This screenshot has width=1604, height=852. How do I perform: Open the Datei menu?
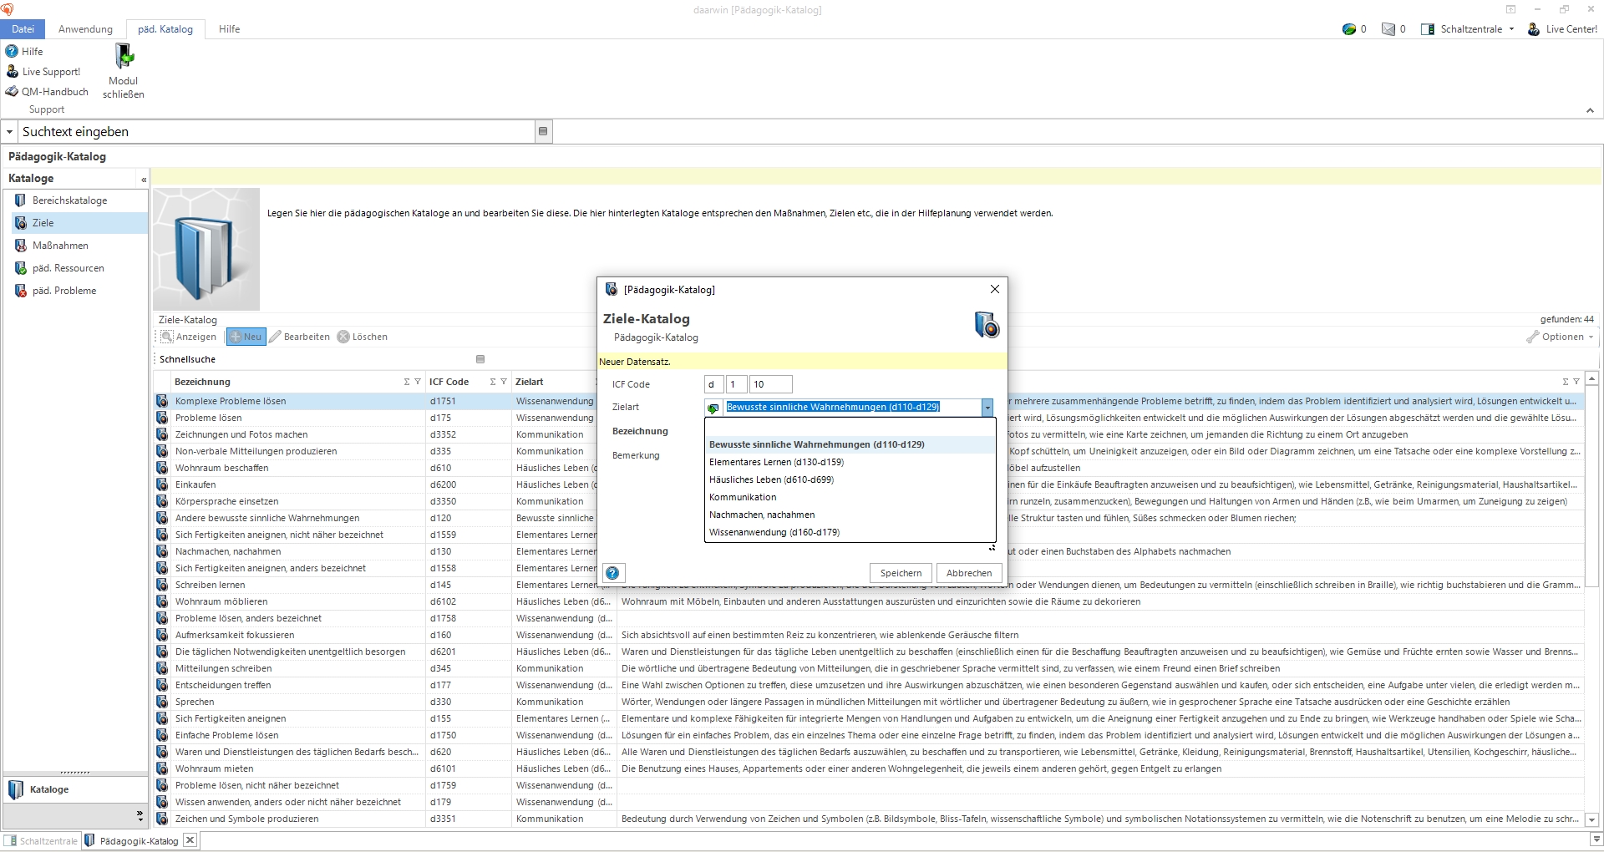coord(23,29)
